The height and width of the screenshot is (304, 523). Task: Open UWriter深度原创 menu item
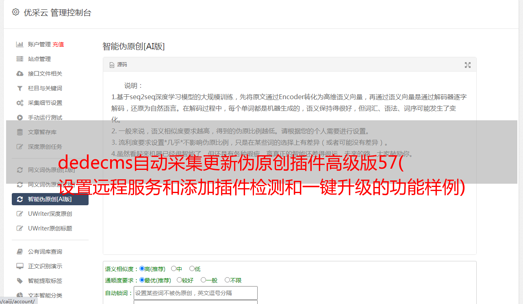click(x=50, y=214)
